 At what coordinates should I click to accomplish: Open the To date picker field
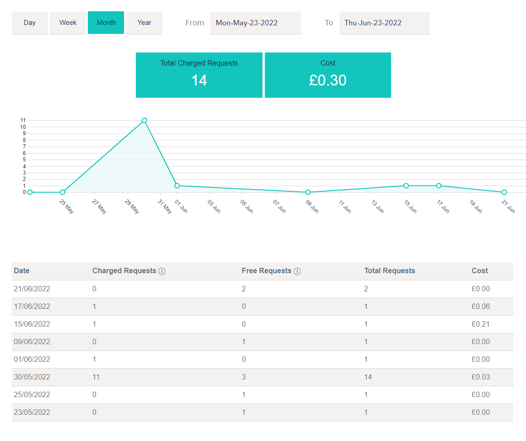tap(384, 23)
